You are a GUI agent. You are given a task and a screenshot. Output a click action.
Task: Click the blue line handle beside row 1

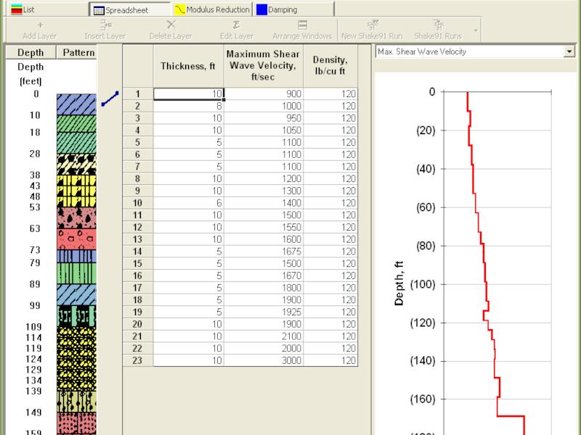click(110, 99)
